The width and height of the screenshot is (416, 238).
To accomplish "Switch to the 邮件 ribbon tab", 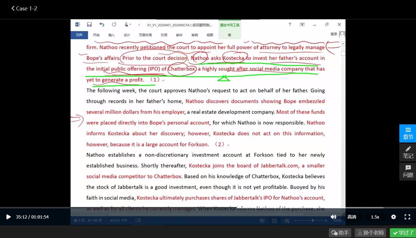I will [179, 35].
